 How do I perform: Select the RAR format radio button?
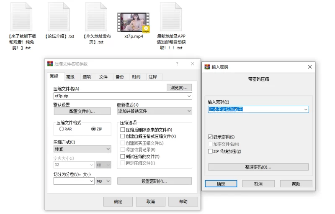(x=62, y=129)
